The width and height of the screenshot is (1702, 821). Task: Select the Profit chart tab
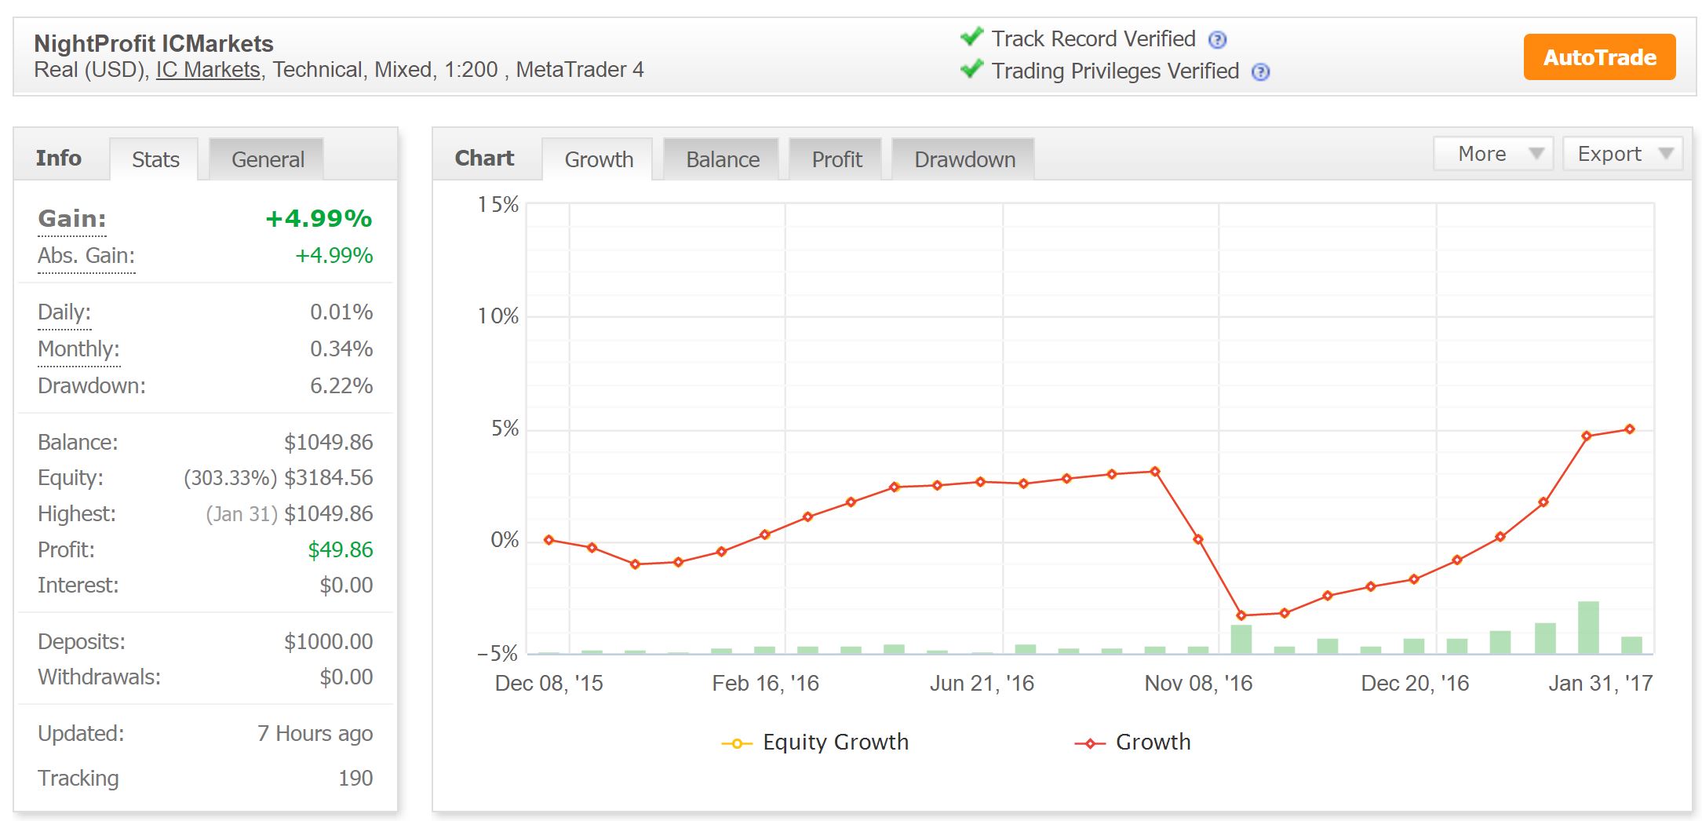click(836, 159)
